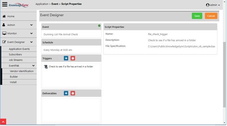Viewport: 227px width, 126px height.
Task: Click the script icon in Triggers list
Action: coord(46,67)
